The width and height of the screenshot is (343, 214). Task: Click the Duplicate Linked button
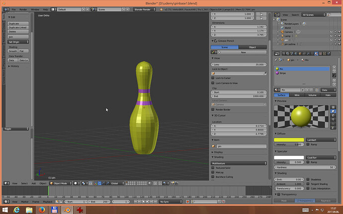pyautogui.click(x=18, y=27)
